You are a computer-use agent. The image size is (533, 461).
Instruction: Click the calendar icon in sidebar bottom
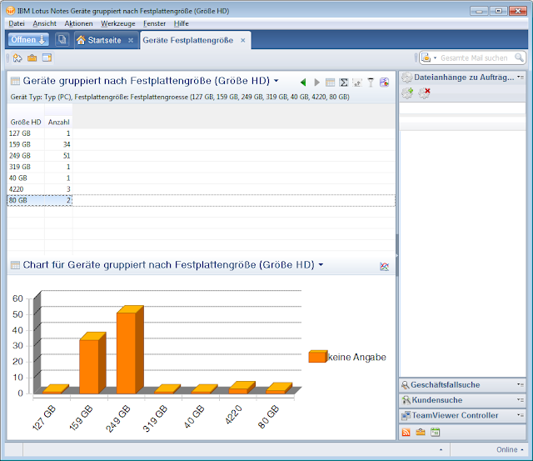pos(435,432)
